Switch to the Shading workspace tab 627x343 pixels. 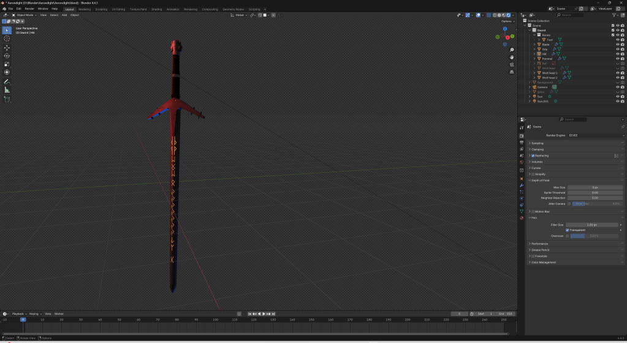click(x=156, y=9)
